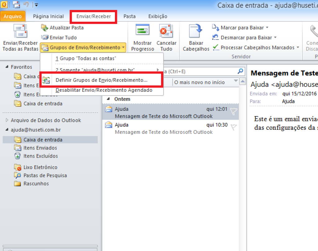This screenshot has width=318, height=251.
Task: Open Caixa de entrada under ajuda@huseti.com.br
Action: click(x=50, y=140)
